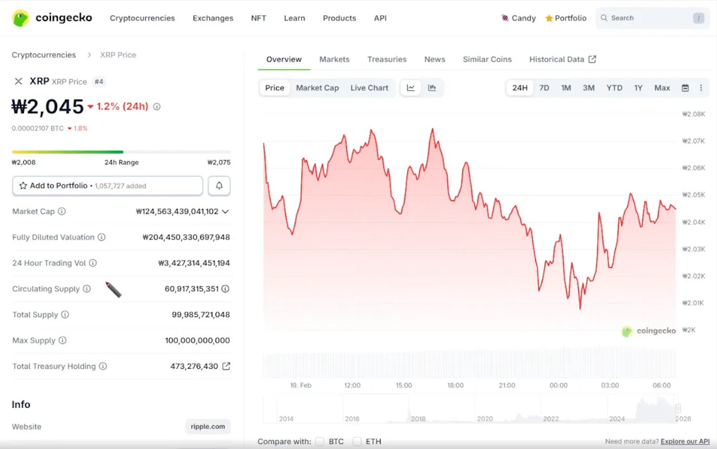
Task: Enable the ETH compare checkbox
Action: [x=357, y=441]
